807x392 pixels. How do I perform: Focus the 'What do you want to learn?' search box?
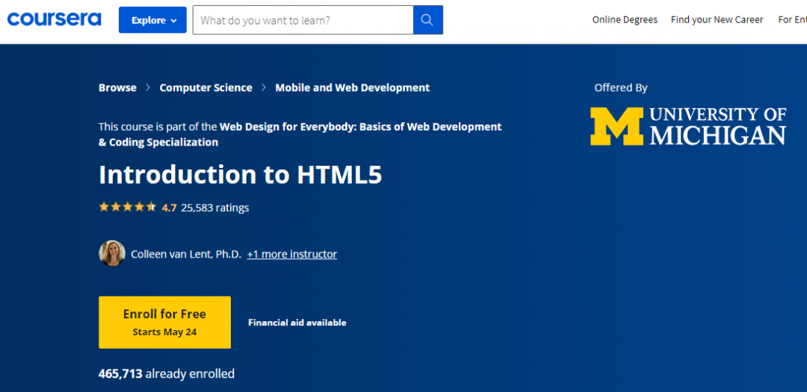pos(303,20)
